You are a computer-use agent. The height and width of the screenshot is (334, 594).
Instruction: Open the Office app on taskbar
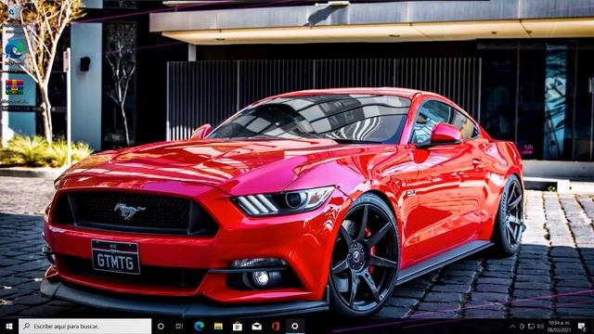click(276, 326)
